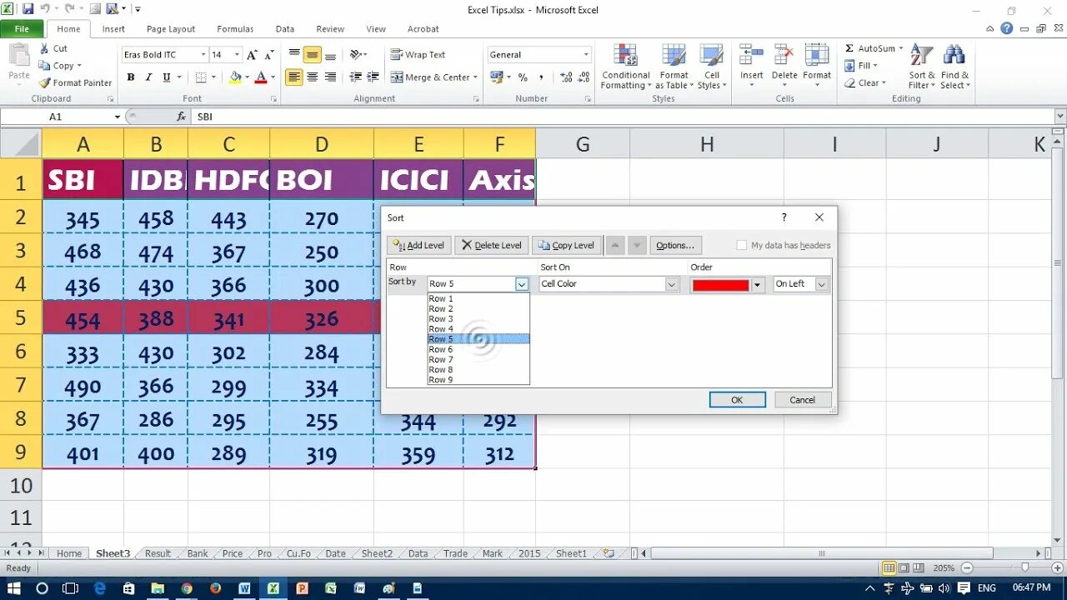Open the Order color dropdown arrow
Viewport: 1067px width, 600px height.
coord(757,285)
